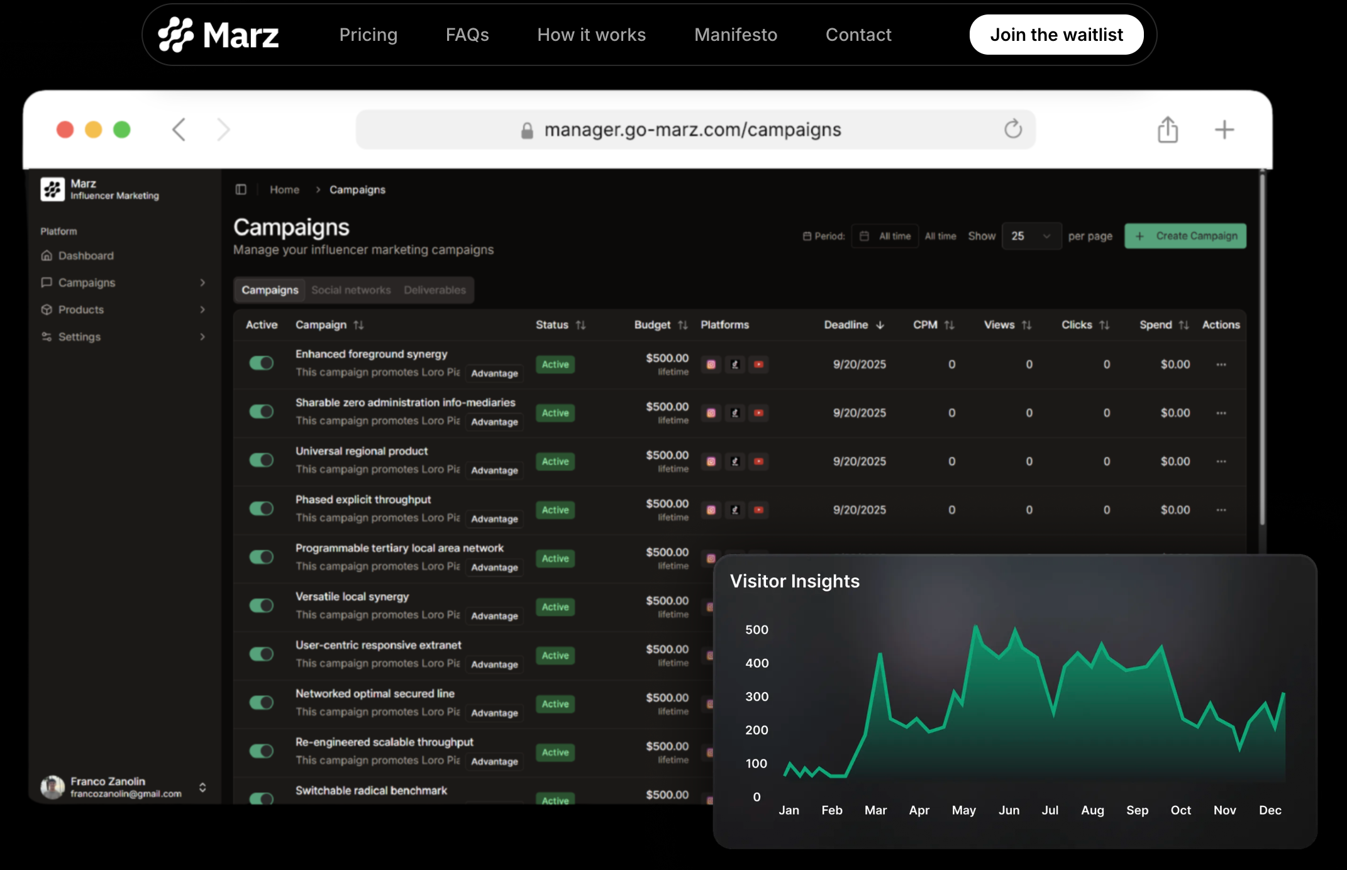This screenshot has height=870, width=1347.
Task: Click the browser share icon
Action: tap(1167, 129)
